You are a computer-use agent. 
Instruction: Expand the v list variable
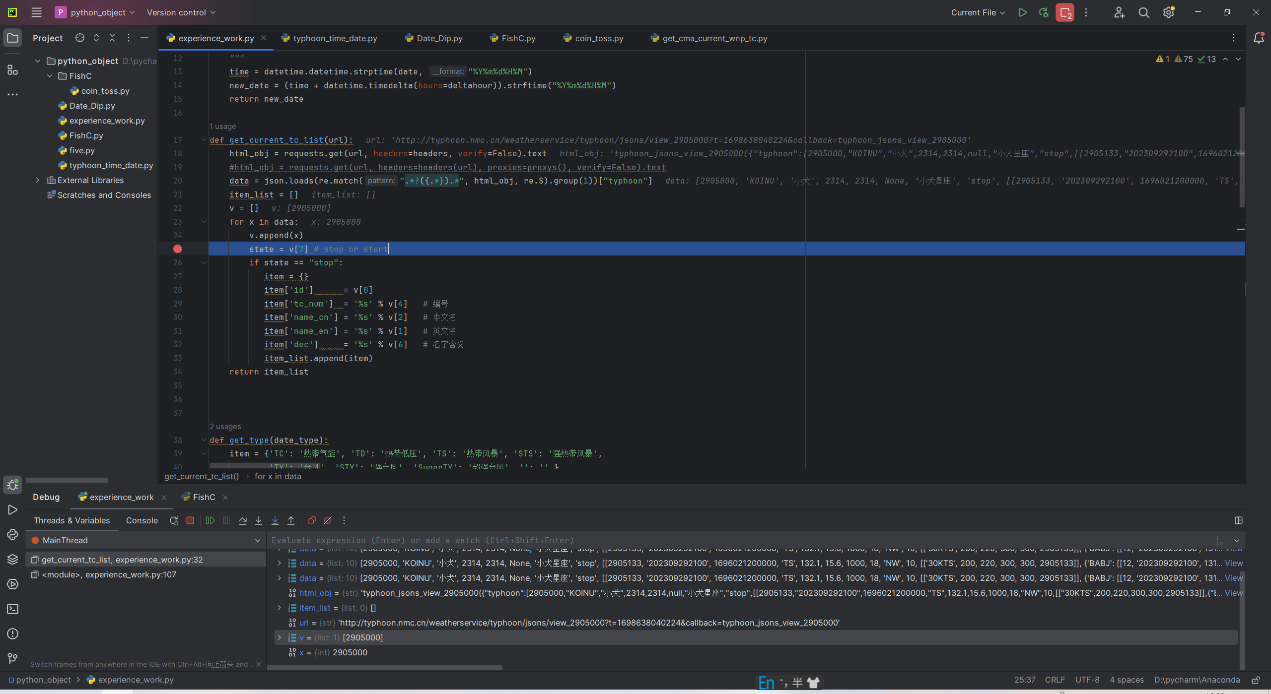pos(279,637)
